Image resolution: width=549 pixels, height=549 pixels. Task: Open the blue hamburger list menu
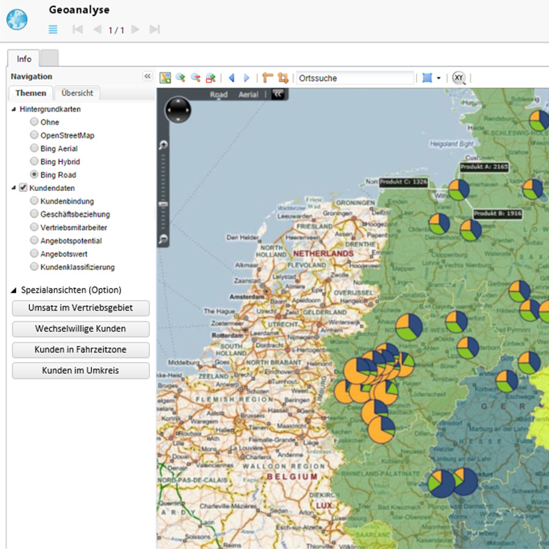(x=53, y=29)
